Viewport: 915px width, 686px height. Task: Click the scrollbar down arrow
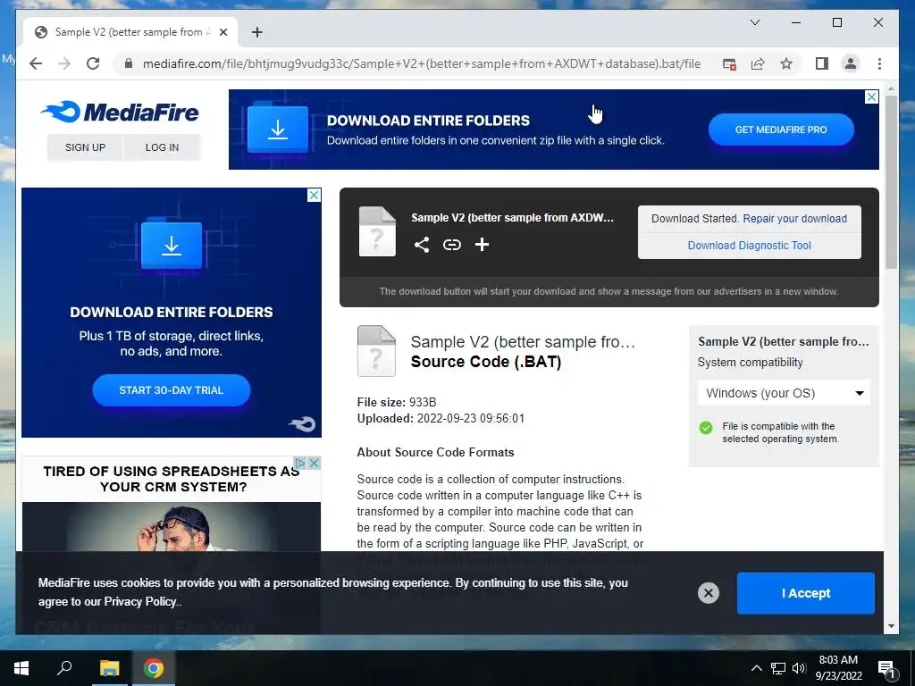[891, 626]
